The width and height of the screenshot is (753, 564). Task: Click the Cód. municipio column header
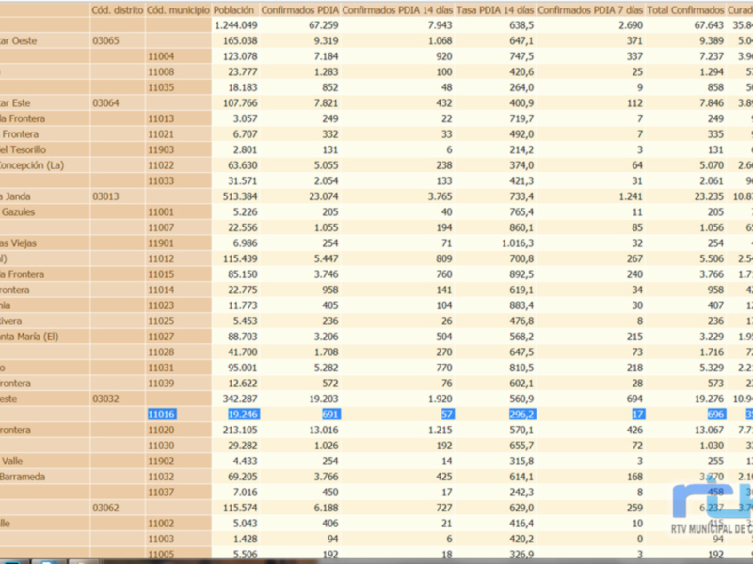click(x=179, y=9)
